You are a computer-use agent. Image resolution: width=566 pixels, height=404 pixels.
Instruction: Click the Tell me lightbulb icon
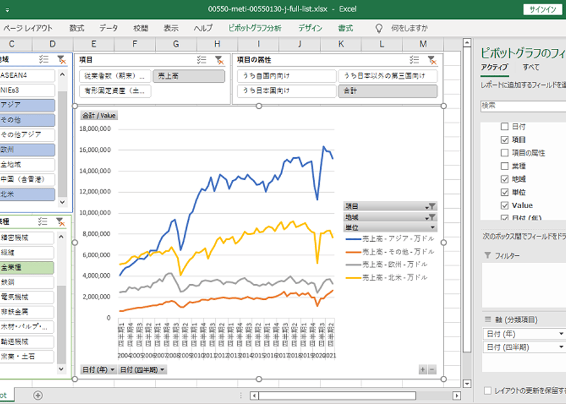click(379, 28)
